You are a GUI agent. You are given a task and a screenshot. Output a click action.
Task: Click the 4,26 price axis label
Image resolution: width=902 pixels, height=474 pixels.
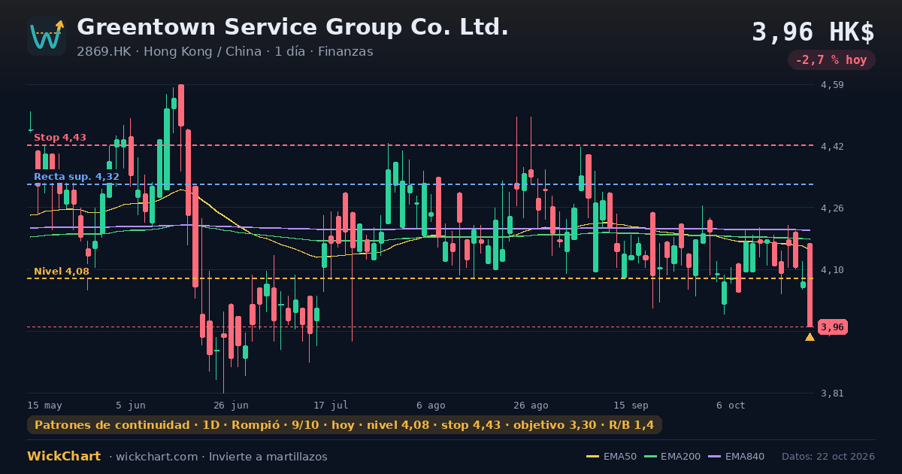(832, 208)
